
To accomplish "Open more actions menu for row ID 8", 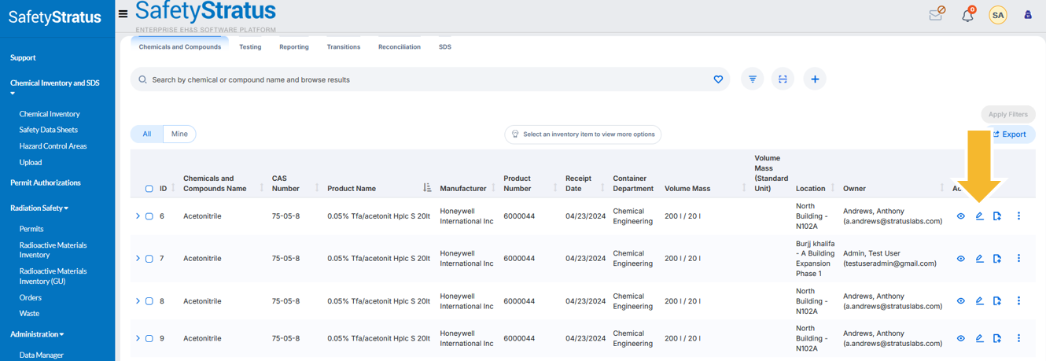I will (1018, 301).
